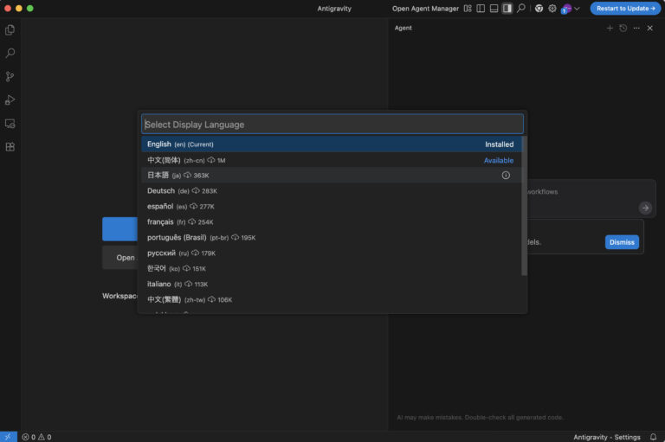Toggle the secondary side bar layout
Image resolution: width=665 pixels, height=442 pixels.
[x=507, y=9]
